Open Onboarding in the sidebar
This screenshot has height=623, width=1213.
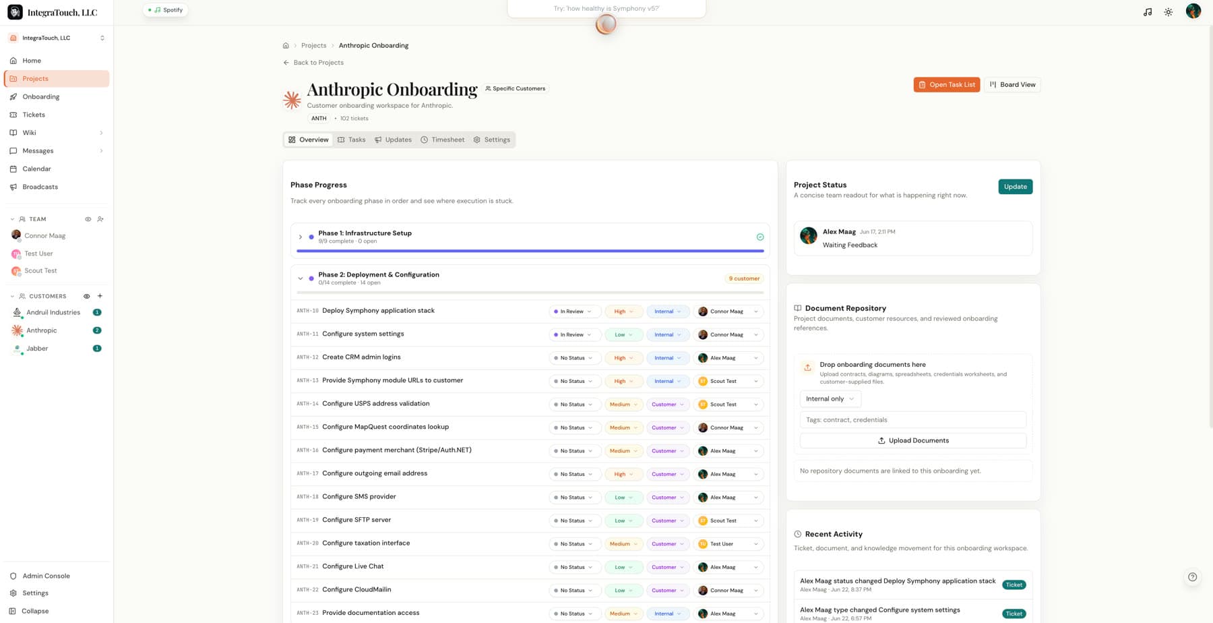pyautogui.click(x=57, y=96)
